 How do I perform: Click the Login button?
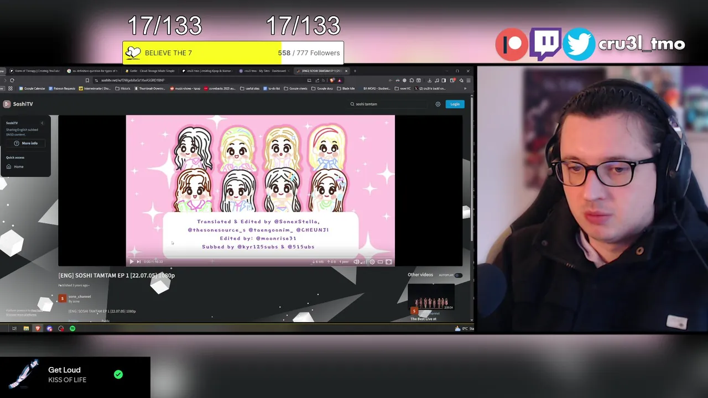[455, 104]
